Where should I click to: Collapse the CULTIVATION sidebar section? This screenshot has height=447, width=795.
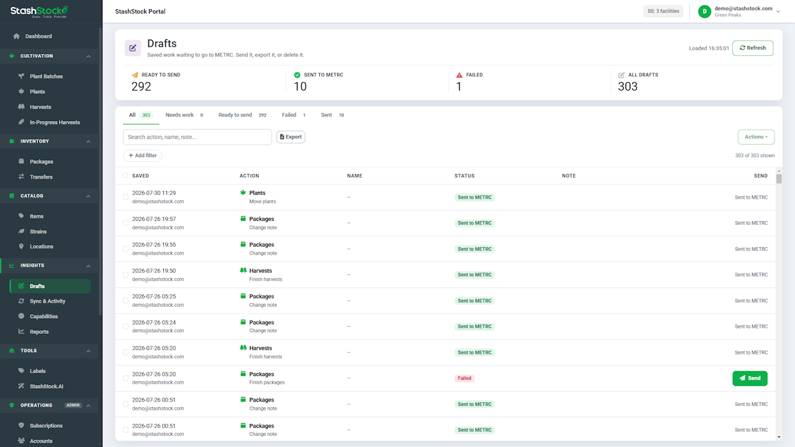(88, 56)
